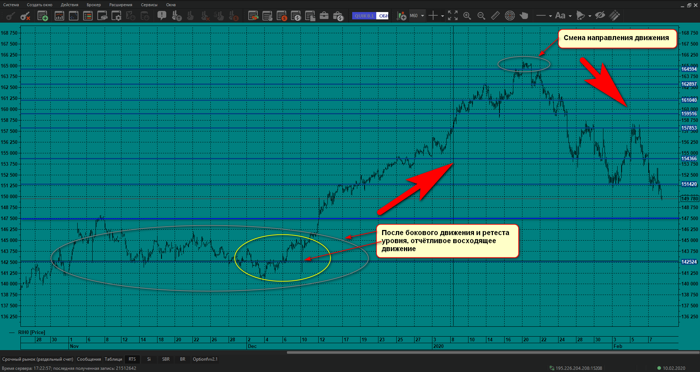The height and width of the screenshot is (372, 700).
Task: Switch to the Таблицы tab
Action: pos(113,359)
